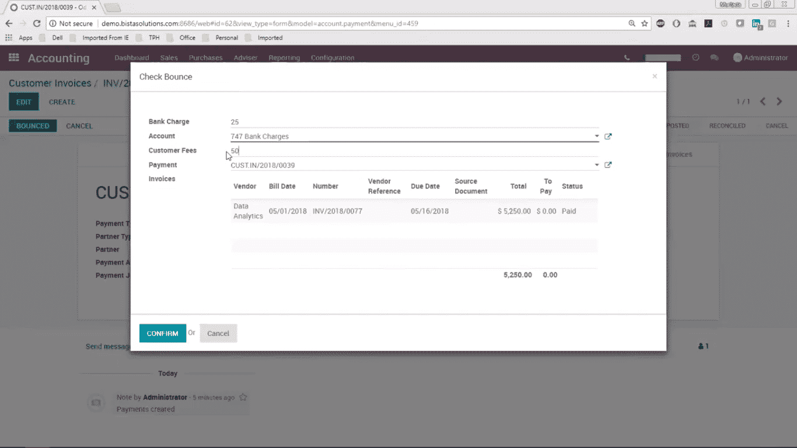Image resolution: width=797 pixels, height=448 pixels.
Task: Click the LinkedIn extension icon
Action: [756, 23]
